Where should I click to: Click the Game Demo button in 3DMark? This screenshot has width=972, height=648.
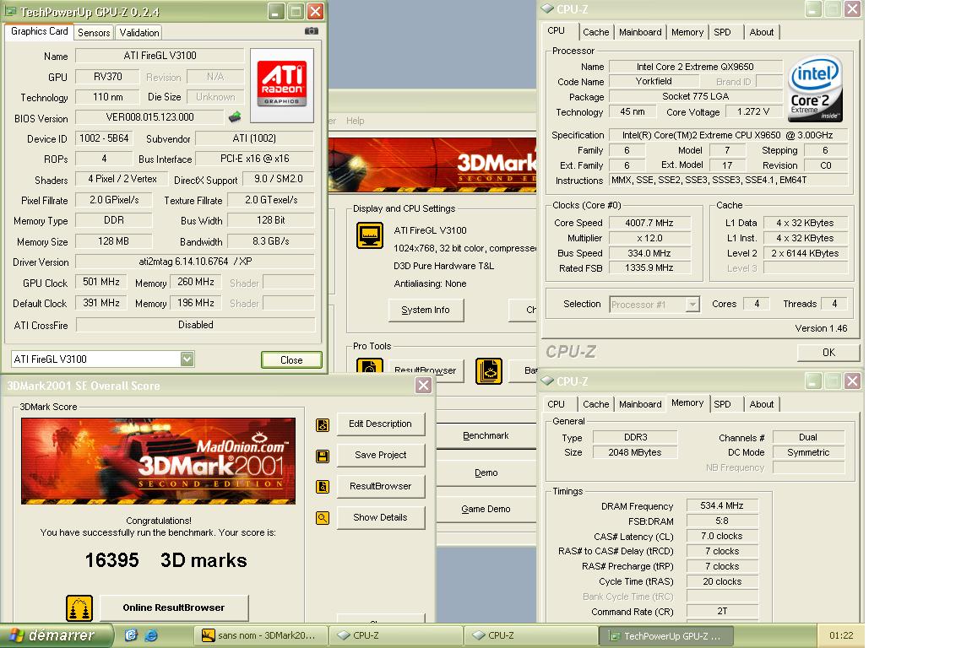pos(486,510)
